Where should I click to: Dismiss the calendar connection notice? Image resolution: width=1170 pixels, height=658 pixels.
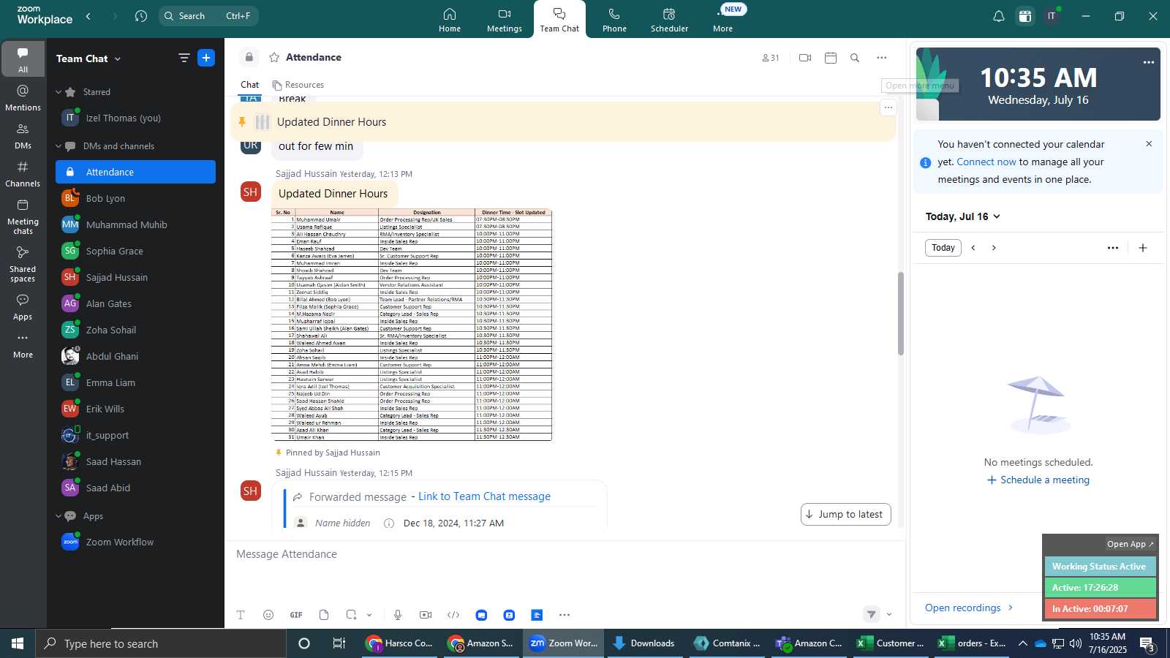point(1149,144)
